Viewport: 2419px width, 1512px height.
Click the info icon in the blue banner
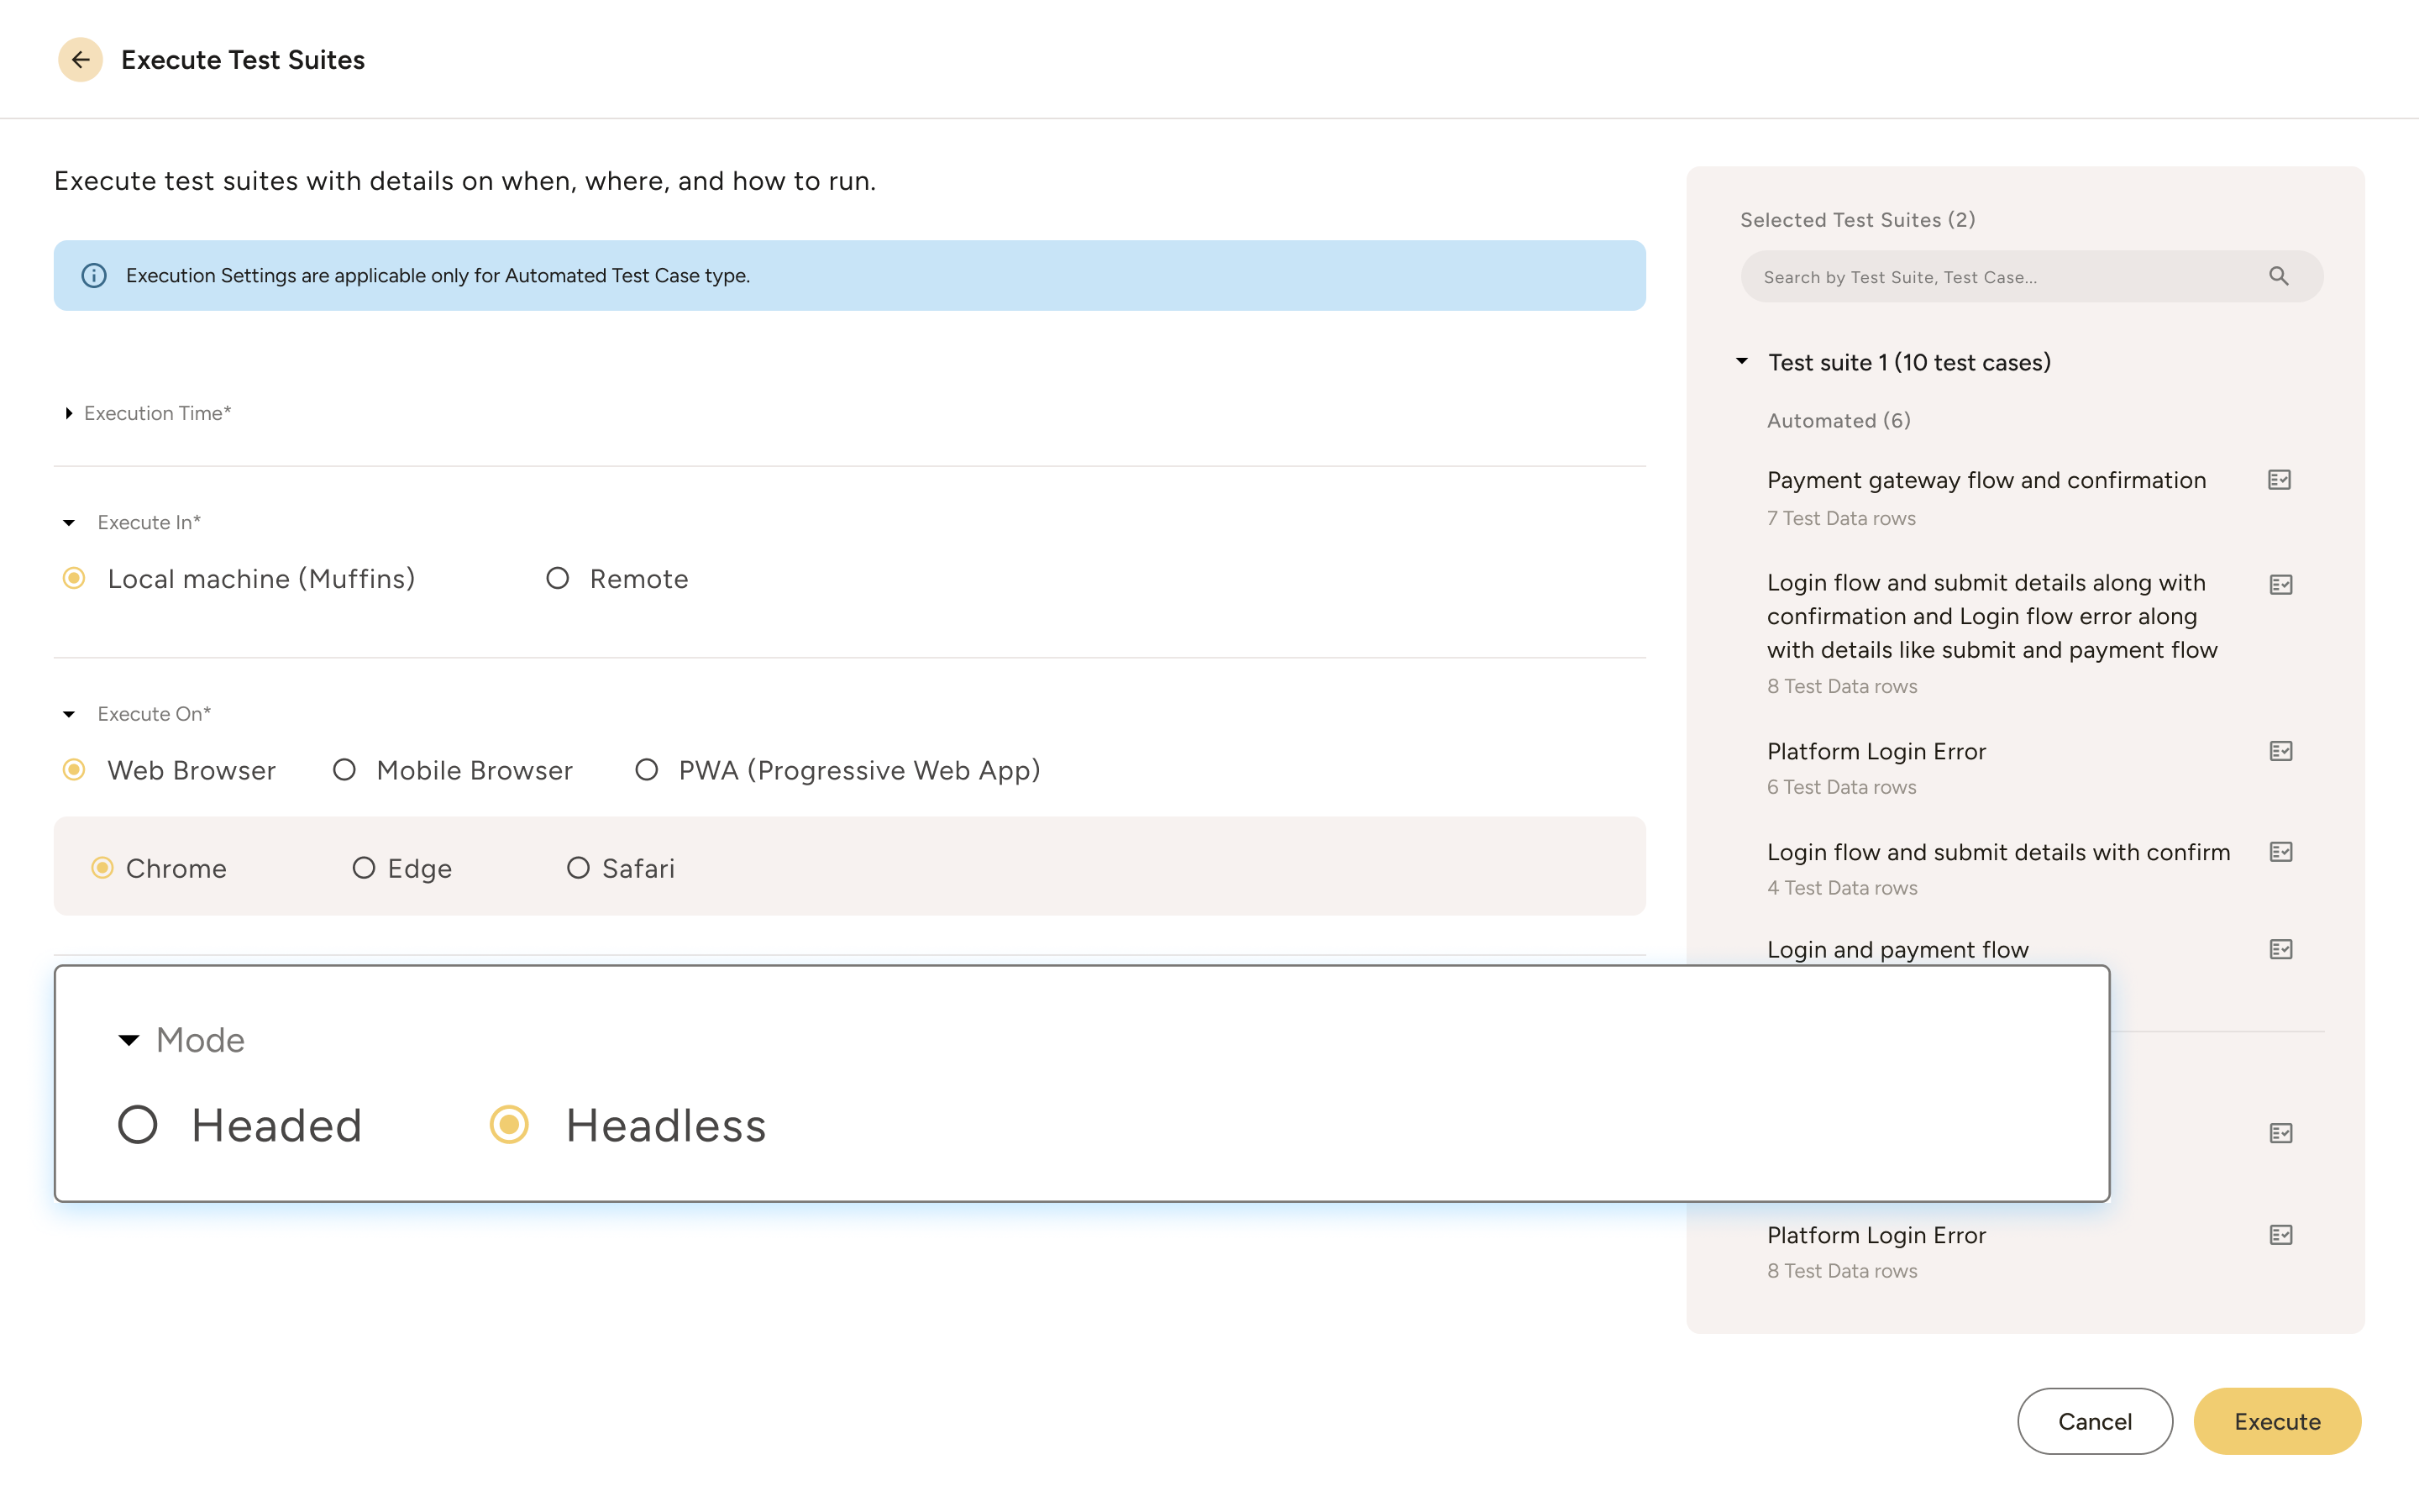tap(95, 275)
